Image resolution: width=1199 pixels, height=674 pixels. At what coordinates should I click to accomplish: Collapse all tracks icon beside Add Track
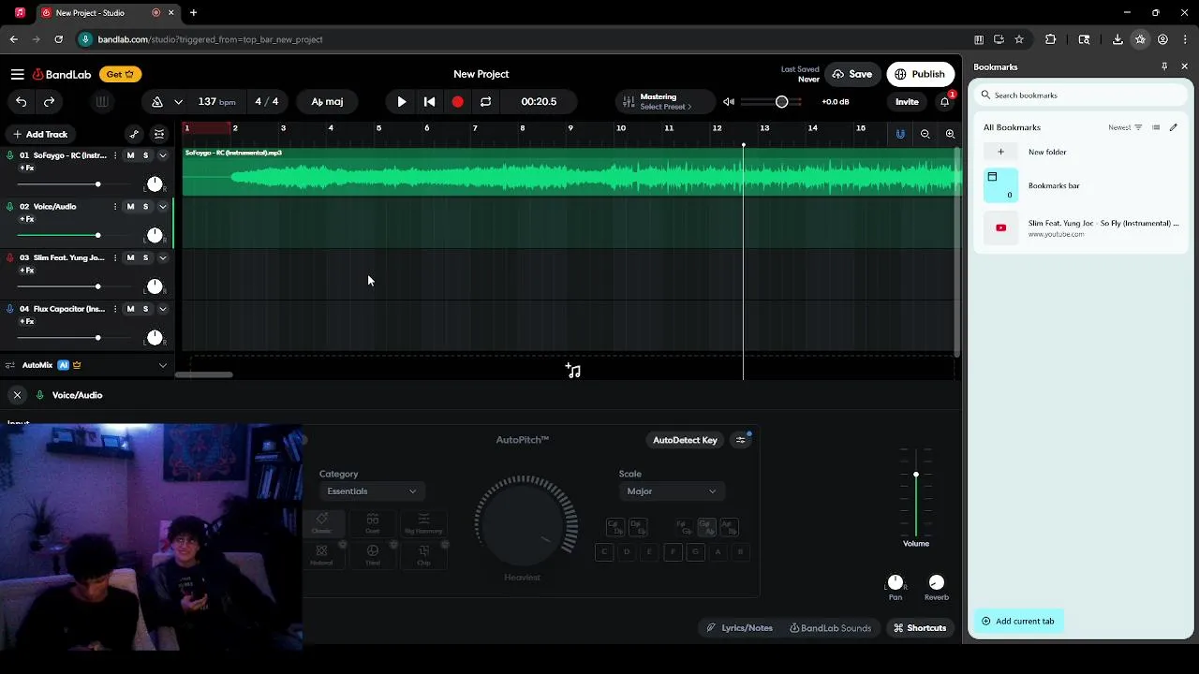(159, 134)
